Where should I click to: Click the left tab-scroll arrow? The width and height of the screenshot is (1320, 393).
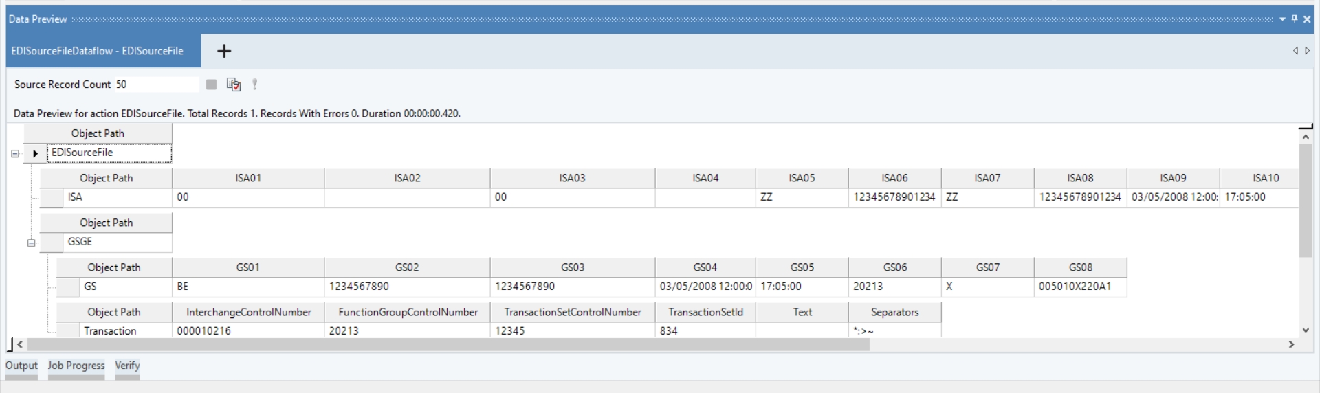point(1295,51)
